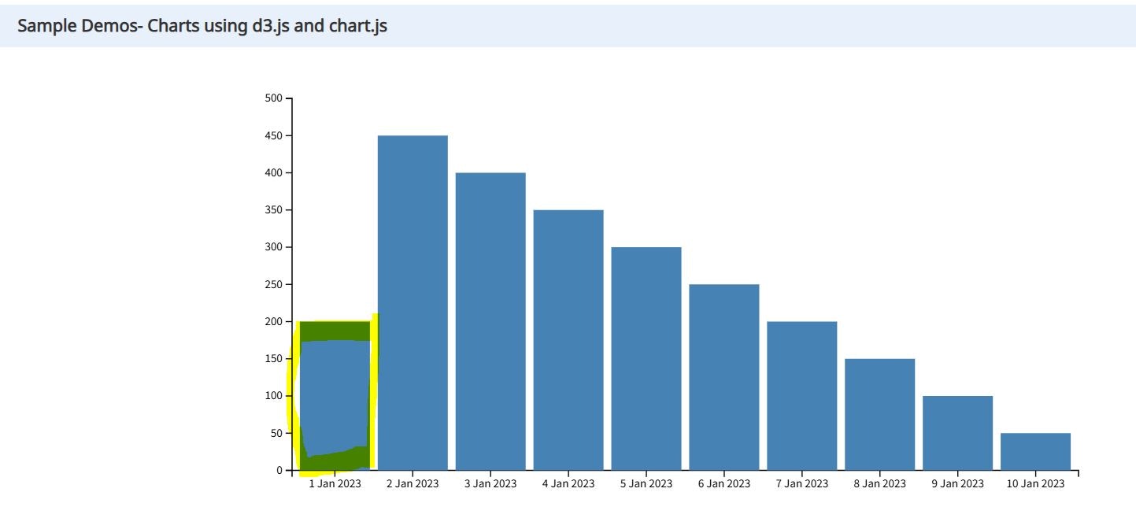Click the 8 Jan 2023 bar
Image resolution: width=1136 pixels, height=518 pixels.
click(880, 415)
